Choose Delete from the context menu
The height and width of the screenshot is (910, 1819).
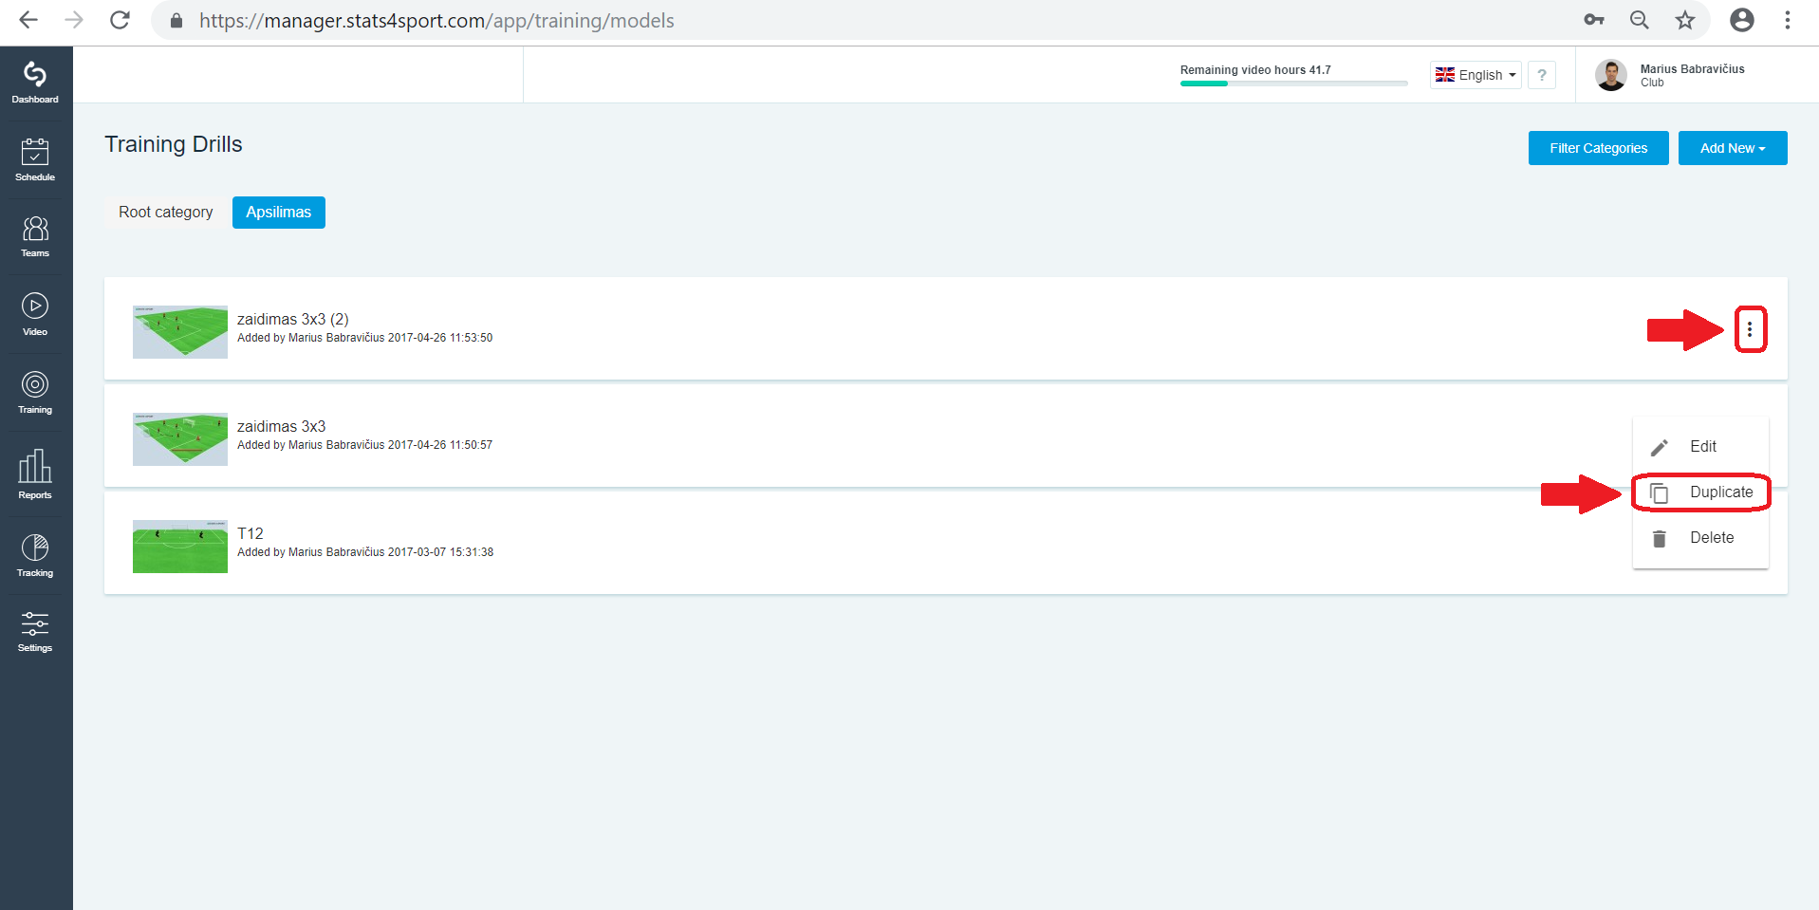pos(1700,538)
